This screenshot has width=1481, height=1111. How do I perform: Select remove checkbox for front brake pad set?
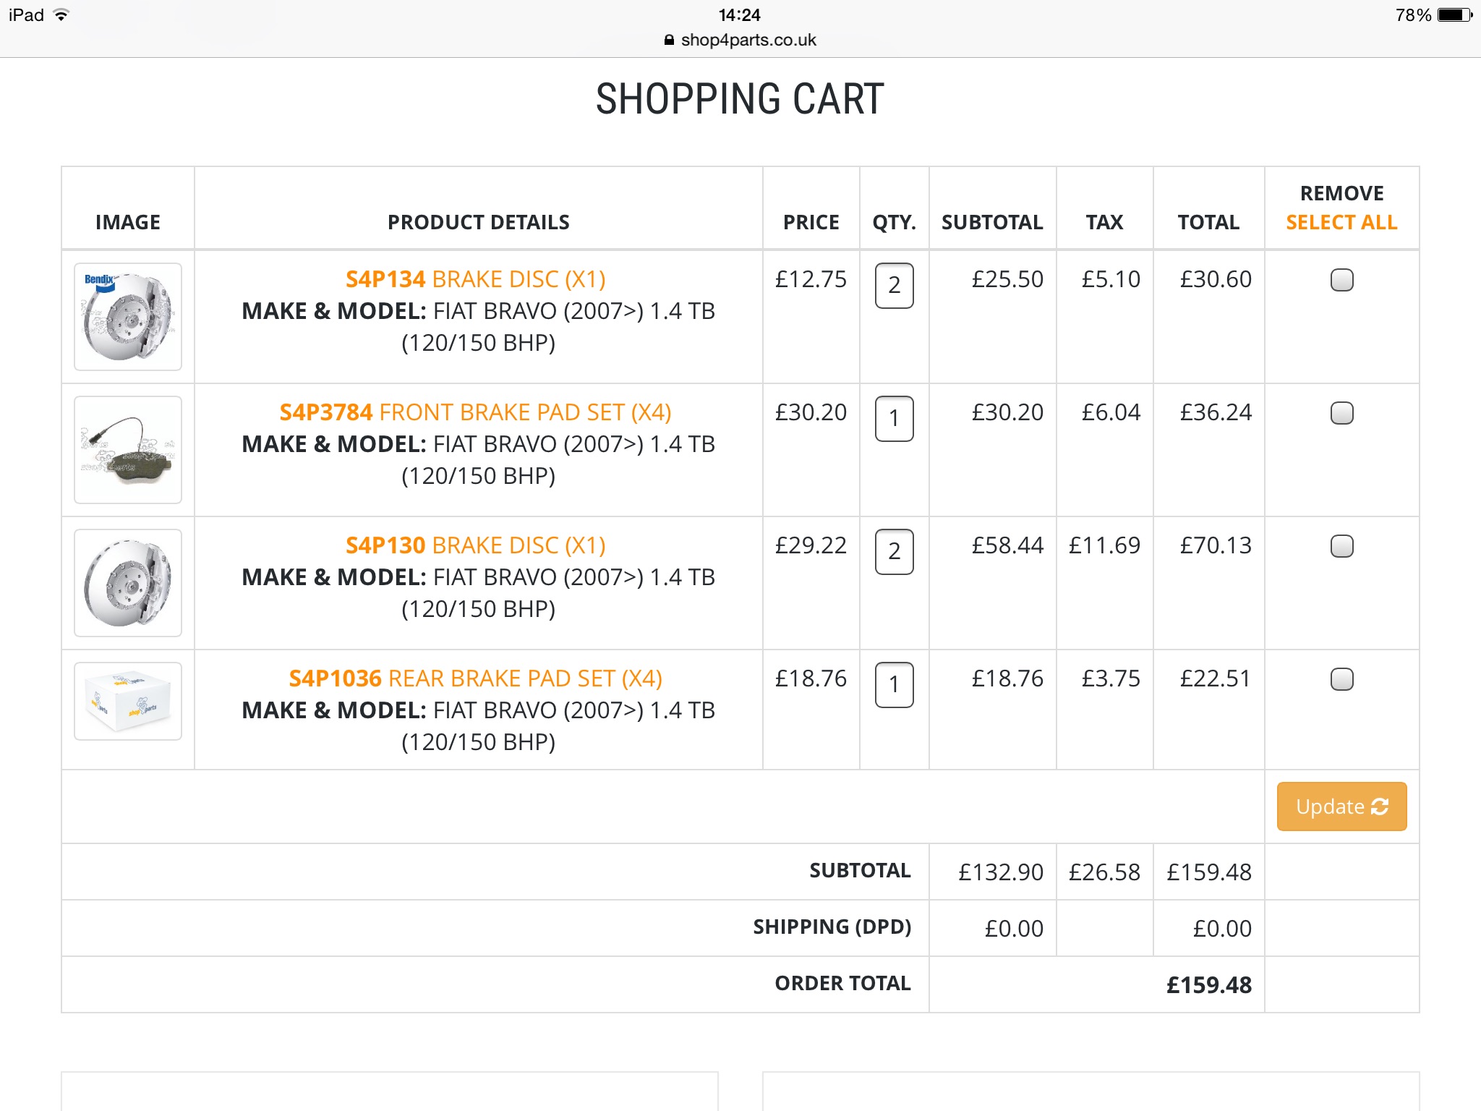pyautogui.click(x=1341, y=413)
